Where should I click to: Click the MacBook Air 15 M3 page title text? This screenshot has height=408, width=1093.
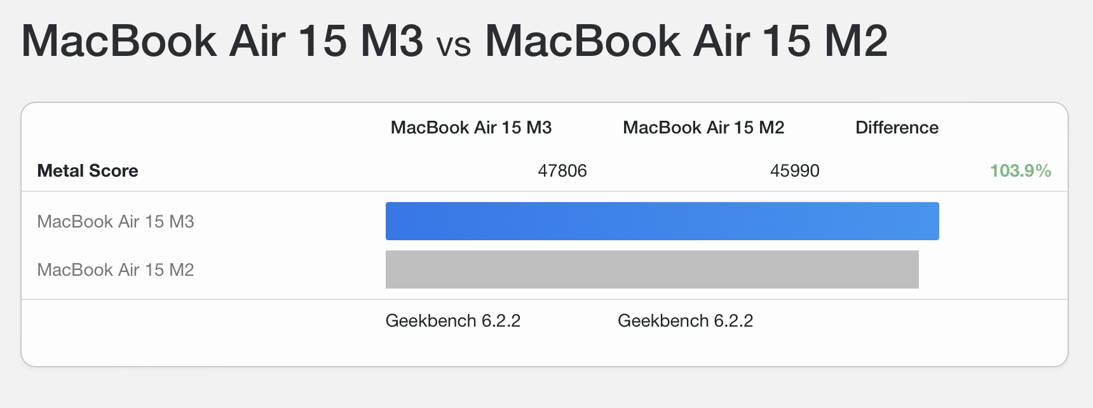[x=222, y=41]
